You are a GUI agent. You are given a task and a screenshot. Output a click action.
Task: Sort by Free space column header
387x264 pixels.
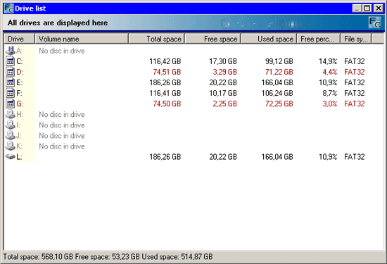click(x=212, y=39)
